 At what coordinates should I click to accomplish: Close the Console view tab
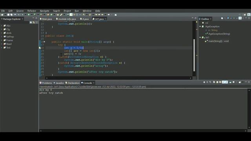94,83
